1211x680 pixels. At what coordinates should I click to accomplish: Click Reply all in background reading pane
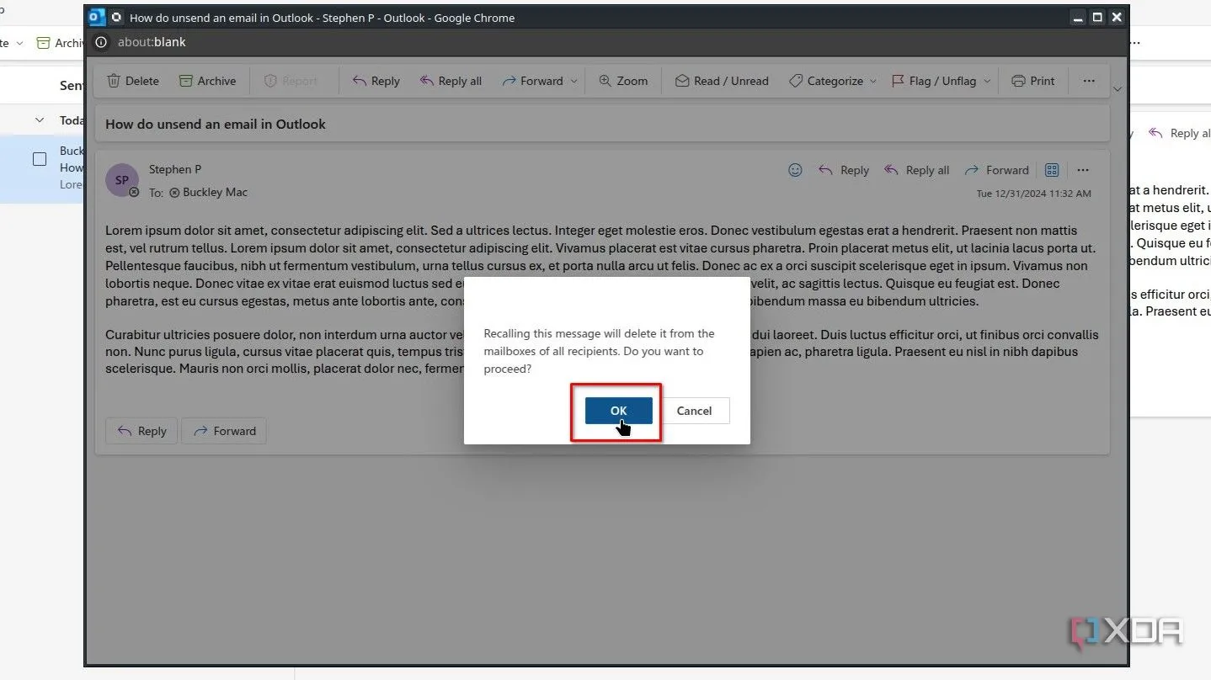(x=1180, y=133)
